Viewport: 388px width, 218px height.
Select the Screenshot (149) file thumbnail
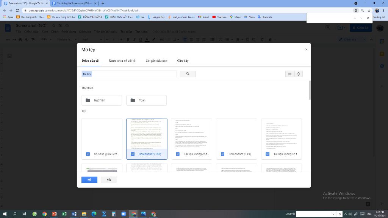tap(236, 139)
